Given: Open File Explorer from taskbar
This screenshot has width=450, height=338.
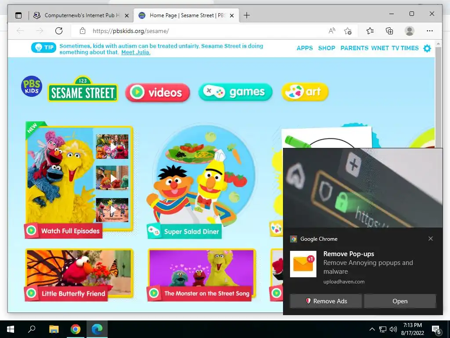Looking at the screenshot, I should click(54, 329).
